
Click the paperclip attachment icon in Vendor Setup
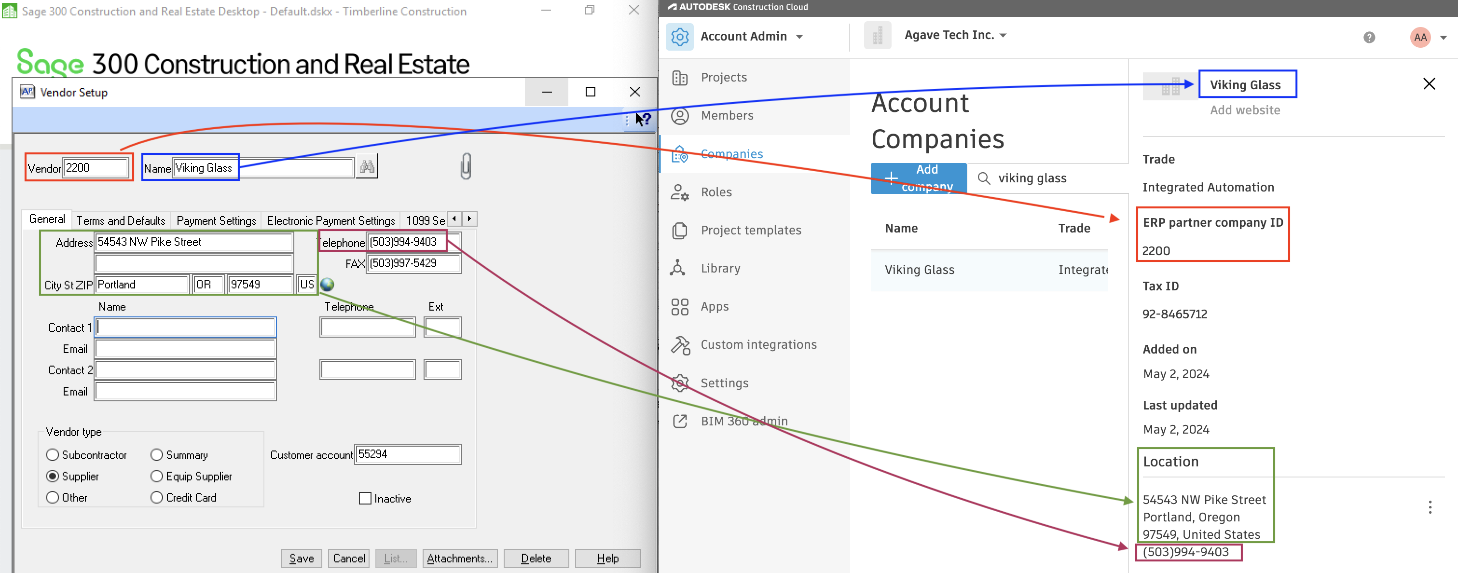coord(466,166)
